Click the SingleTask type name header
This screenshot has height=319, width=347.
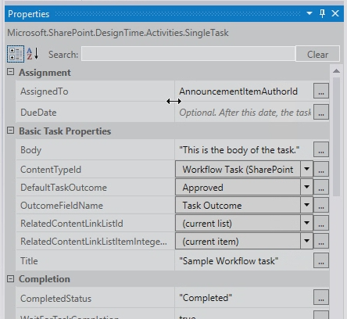click(x=118, y=33)
